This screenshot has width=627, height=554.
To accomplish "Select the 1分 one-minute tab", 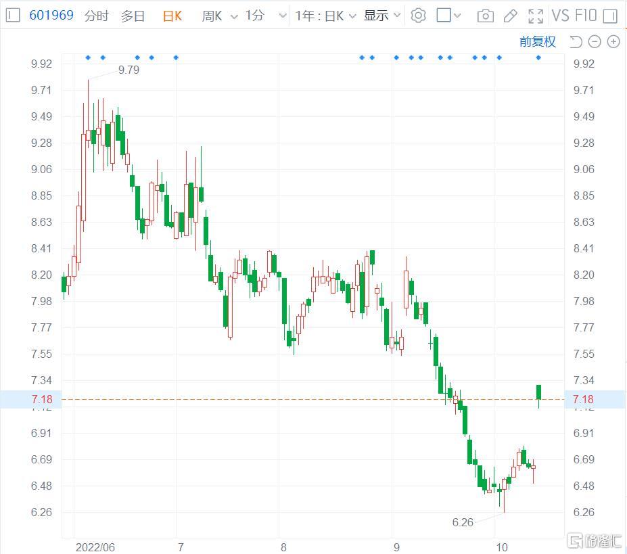I will point(255,16).
